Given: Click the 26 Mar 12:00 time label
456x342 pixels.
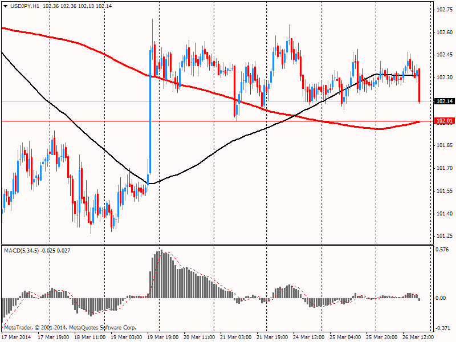Looking at the screenshot, I should [417, 337].
